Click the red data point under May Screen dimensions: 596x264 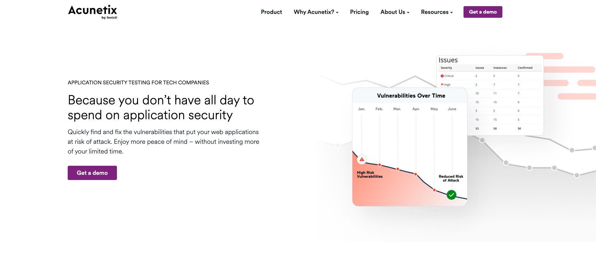434,190
